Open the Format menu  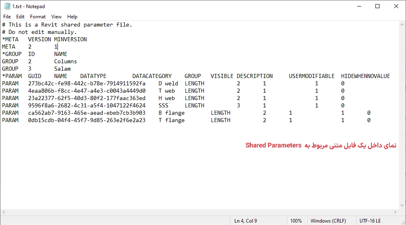point(38,17)
